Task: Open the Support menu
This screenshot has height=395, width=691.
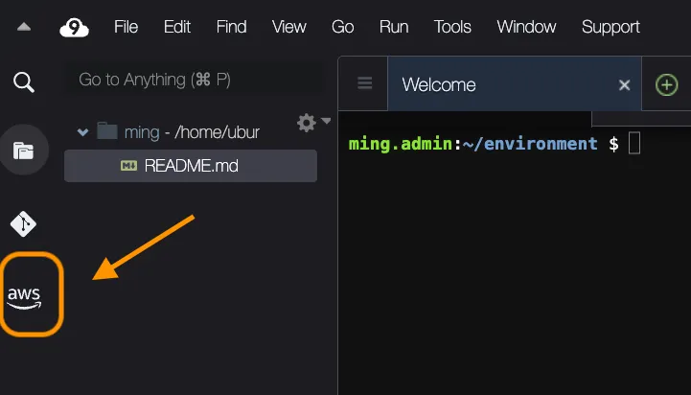Action: click(610, 27)
